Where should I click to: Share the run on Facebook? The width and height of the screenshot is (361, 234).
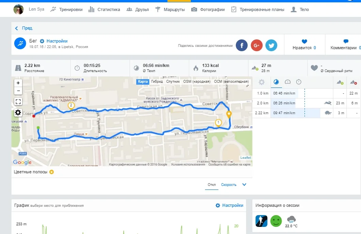(242, 45)
